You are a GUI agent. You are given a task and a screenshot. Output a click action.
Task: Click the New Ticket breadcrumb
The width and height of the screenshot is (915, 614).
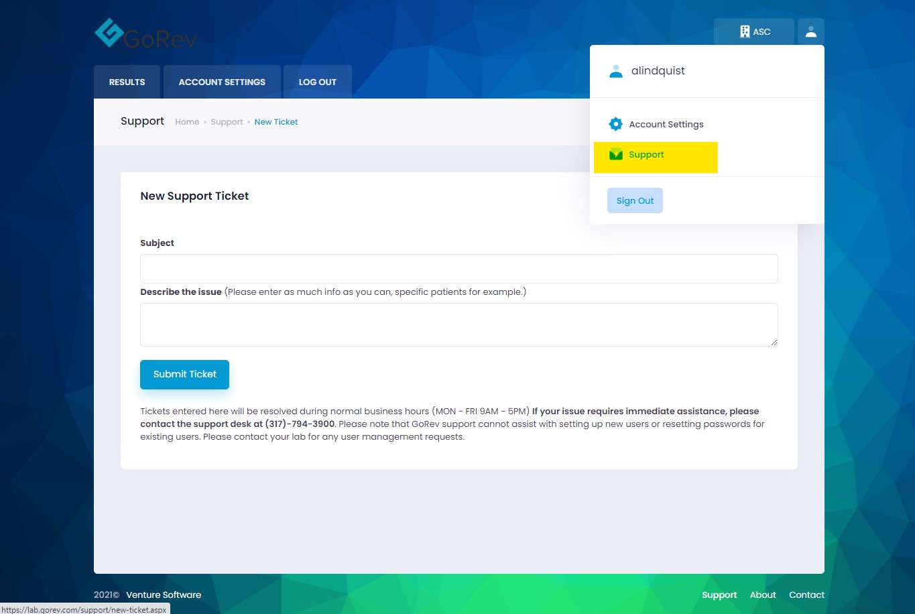(276, 122)
